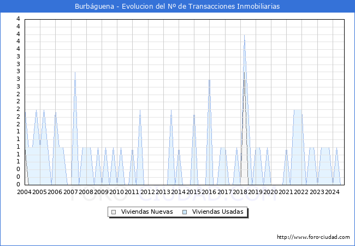Click the 2020 x-axis year label
Viewport: 355px width, 246px height.
(270, 192)
